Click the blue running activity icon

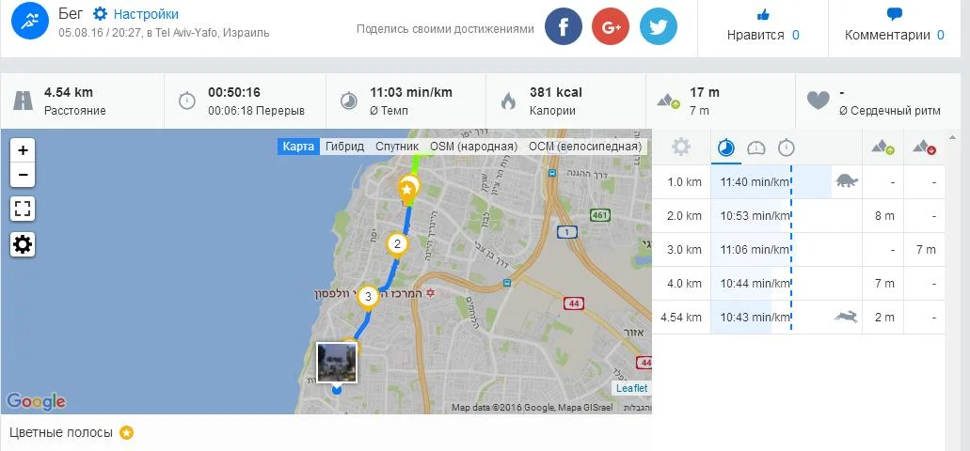pyautogui.click(x=30, y=21)
